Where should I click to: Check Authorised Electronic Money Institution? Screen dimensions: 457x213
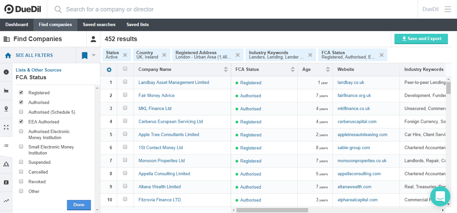click(x=21, y=131)
